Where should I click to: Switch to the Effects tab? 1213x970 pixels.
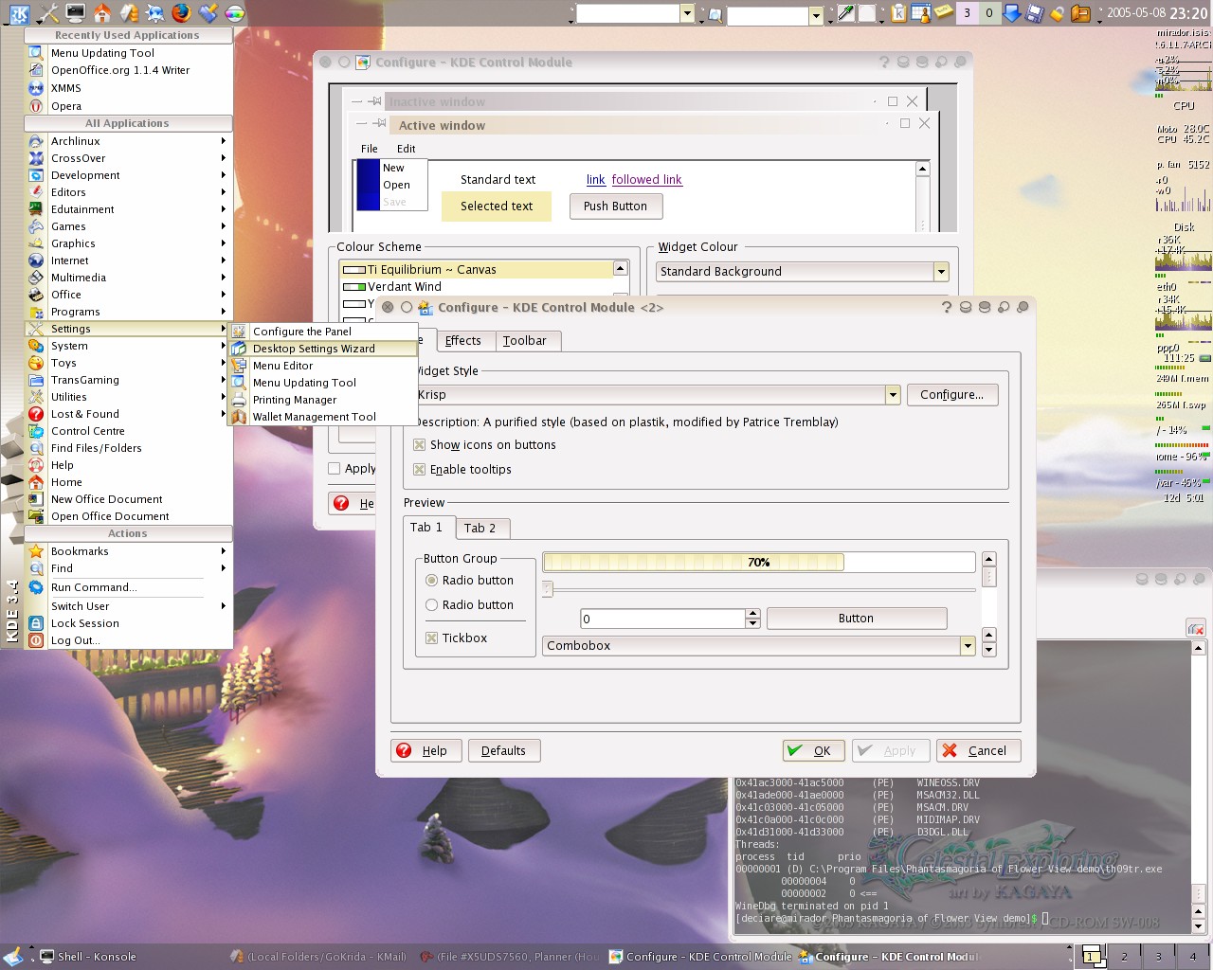tap(463, 341)
